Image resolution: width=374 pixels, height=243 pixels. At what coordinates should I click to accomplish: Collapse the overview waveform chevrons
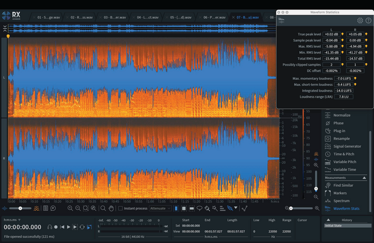[x=5, y=29]
